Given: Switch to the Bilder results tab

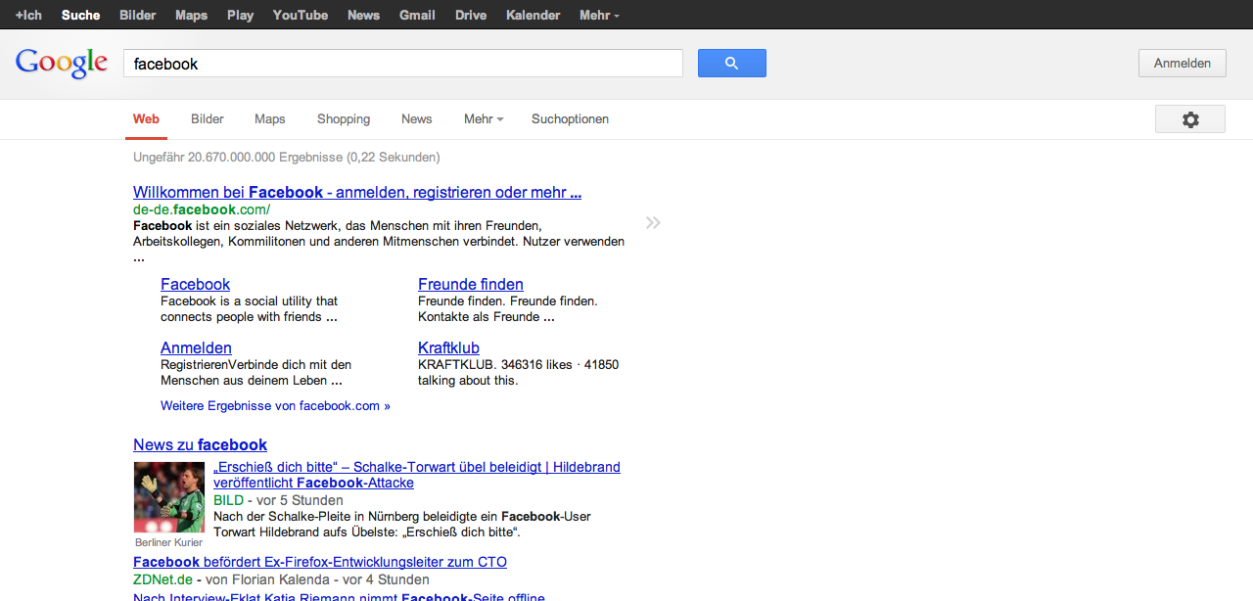Looking at the screenshot, I should point(208,119).
